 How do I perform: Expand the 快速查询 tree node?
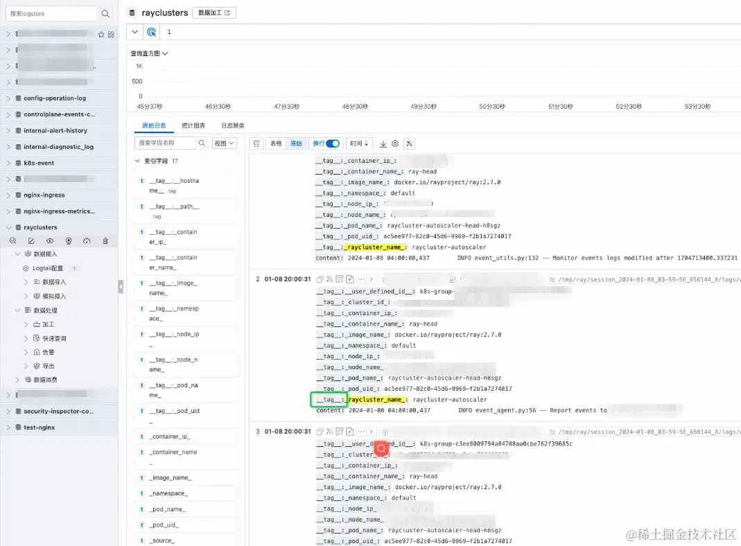(x=26, y=338)
